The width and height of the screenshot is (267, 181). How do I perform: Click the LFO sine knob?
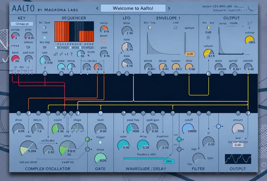[127, 31]
